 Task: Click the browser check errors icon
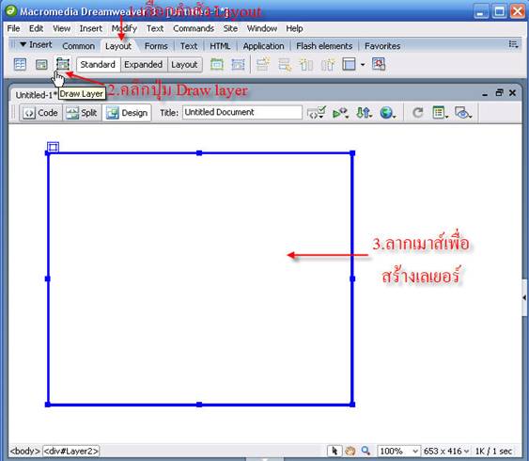(316, 113)
